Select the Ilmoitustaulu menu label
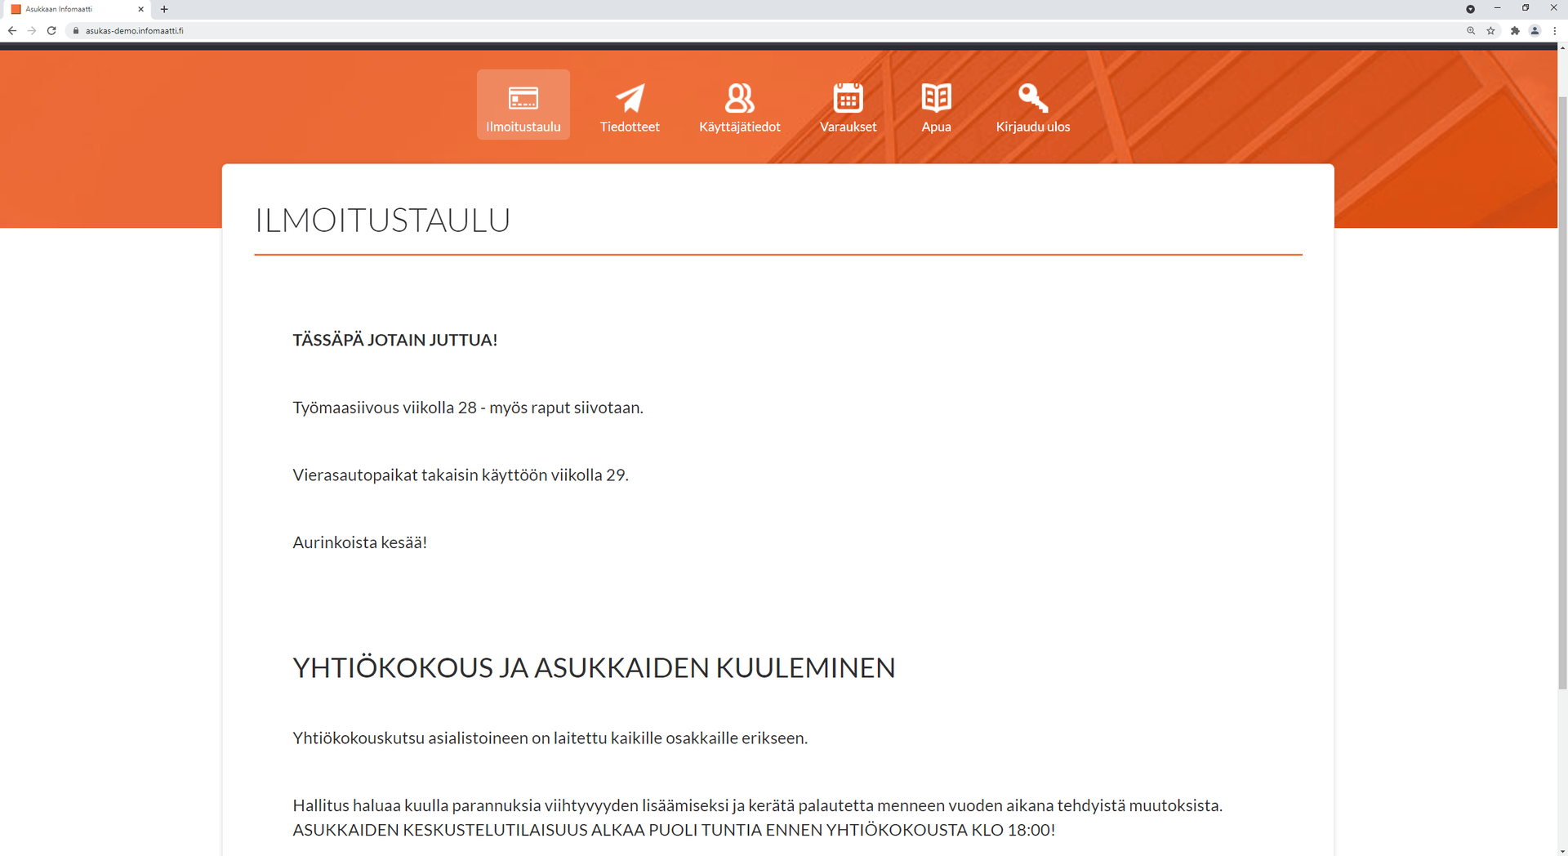Screen dimensions: 1568x856 523,127
